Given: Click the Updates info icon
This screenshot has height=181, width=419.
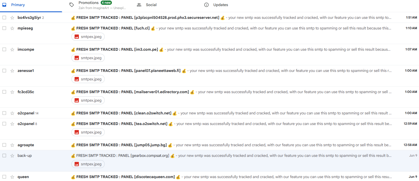Looking at the screenshot, I should coord(206,5).
